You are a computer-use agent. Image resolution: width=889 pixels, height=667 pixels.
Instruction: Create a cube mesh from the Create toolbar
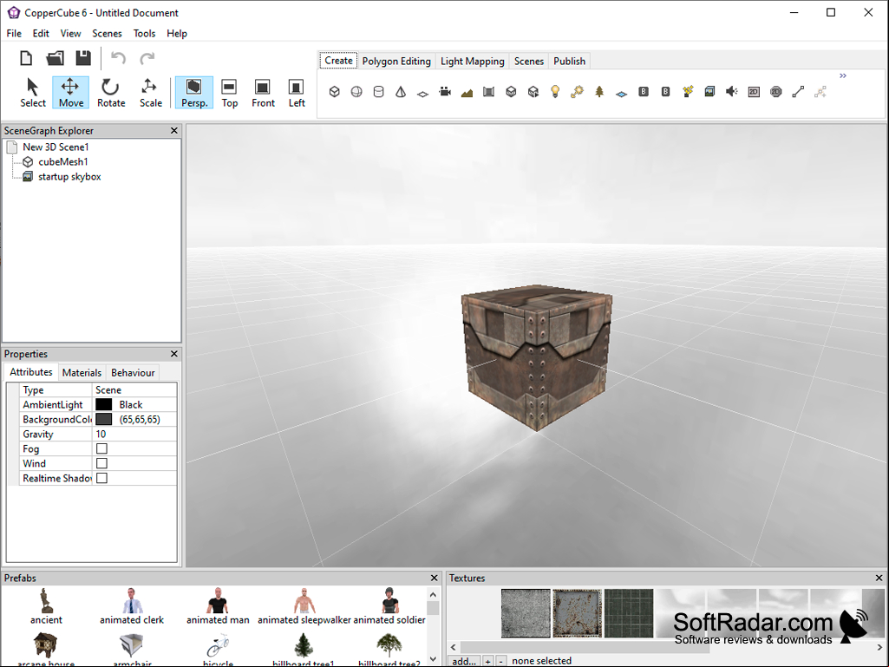point(335,91)
